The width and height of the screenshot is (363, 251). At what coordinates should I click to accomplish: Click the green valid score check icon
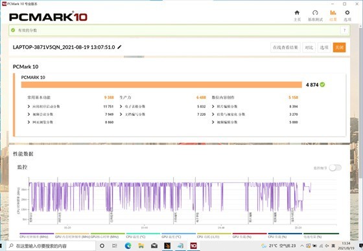(13, 30)
